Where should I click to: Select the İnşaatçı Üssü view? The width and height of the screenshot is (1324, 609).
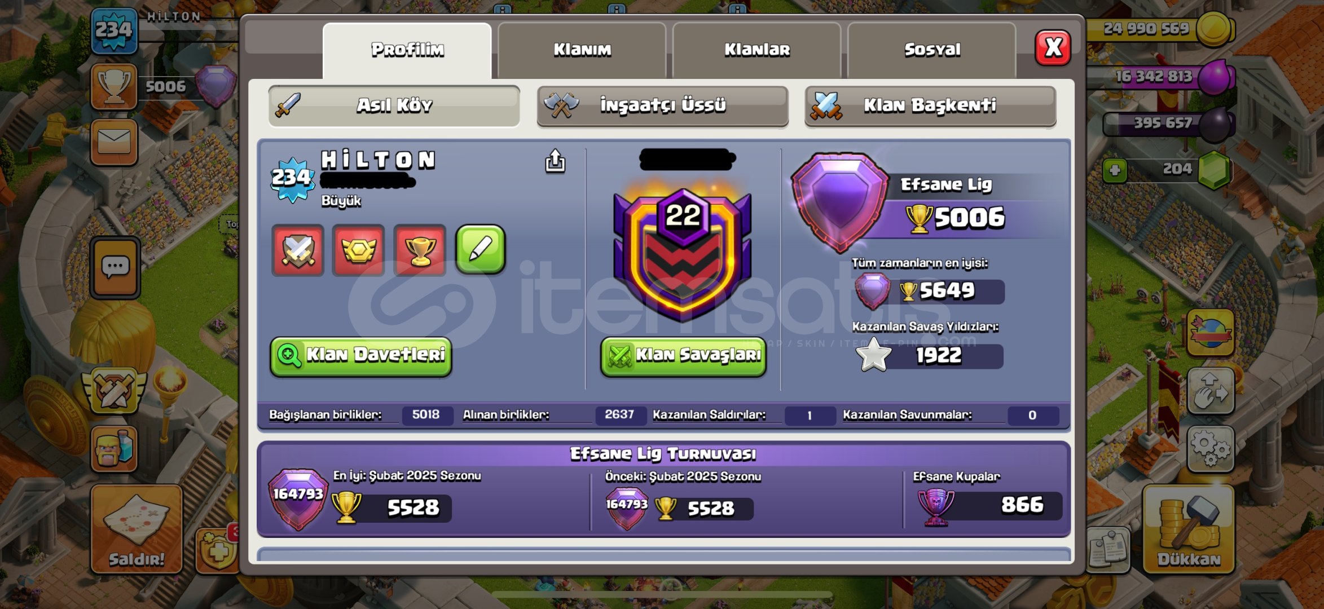(x=663, y=105)
